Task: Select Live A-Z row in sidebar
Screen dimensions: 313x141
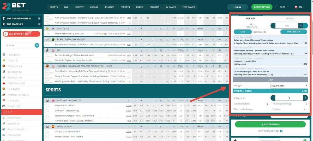Action: (x=21, y=112)
